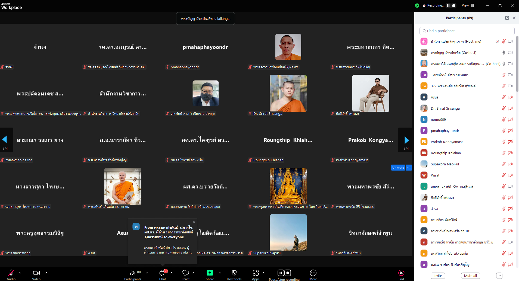
Task: Open the Participants list from toolbar
Action: (x=133, y=273)
